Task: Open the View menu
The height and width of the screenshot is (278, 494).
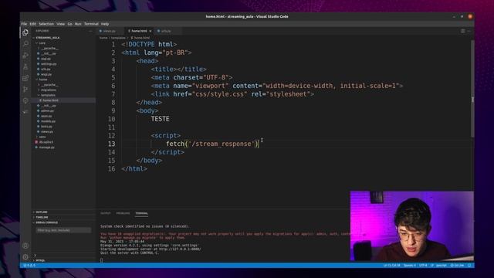Action: click(x=60, y=24)
